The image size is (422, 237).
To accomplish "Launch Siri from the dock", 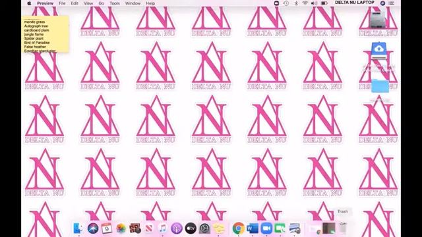I will 93,228.
